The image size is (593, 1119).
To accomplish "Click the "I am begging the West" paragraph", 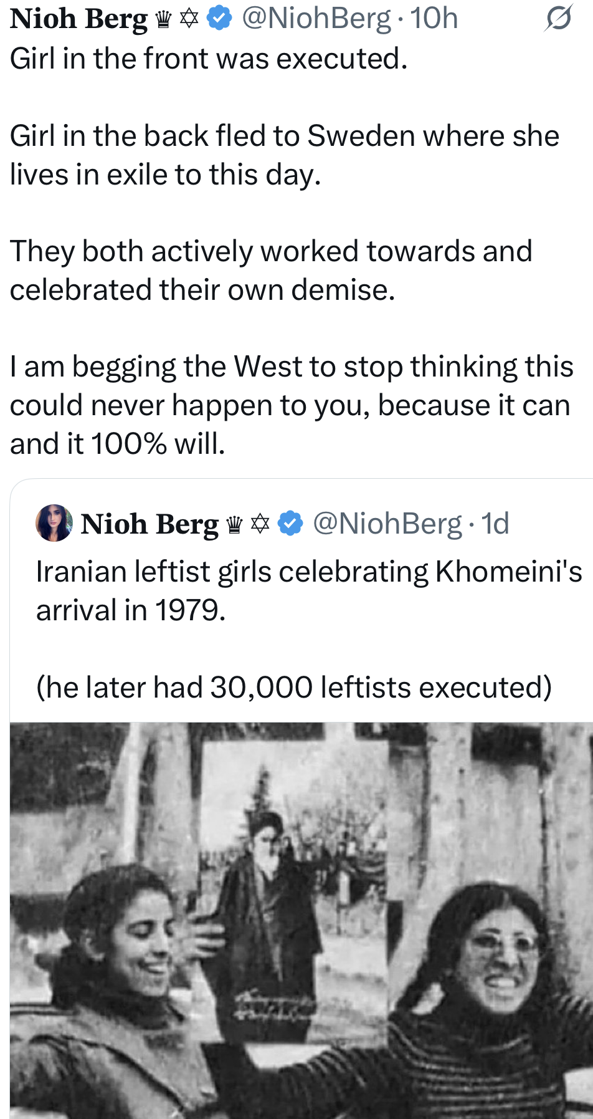I will (291, 405).
